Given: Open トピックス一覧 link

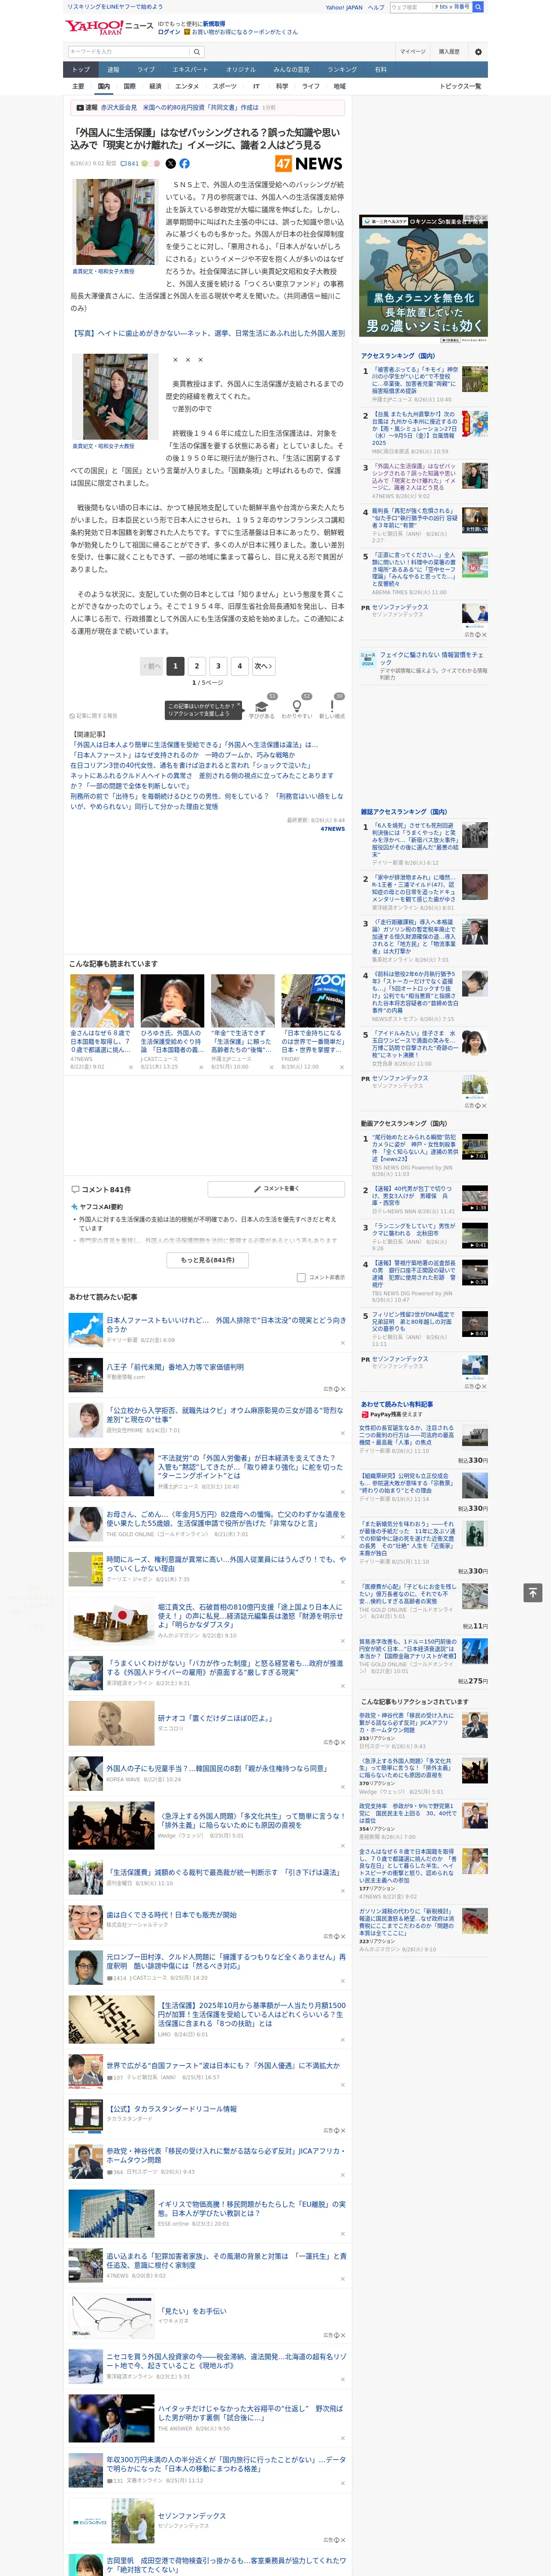Looking at the screenshot, I should coord(460,86).
